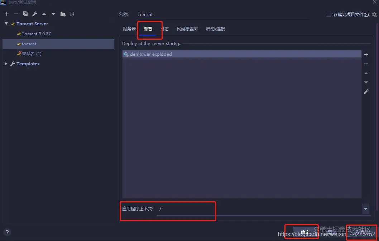The width and height of the screenshot is (379, 241).
Task: Open configuration templates via wrench icon
Action: tap(35, 14)
